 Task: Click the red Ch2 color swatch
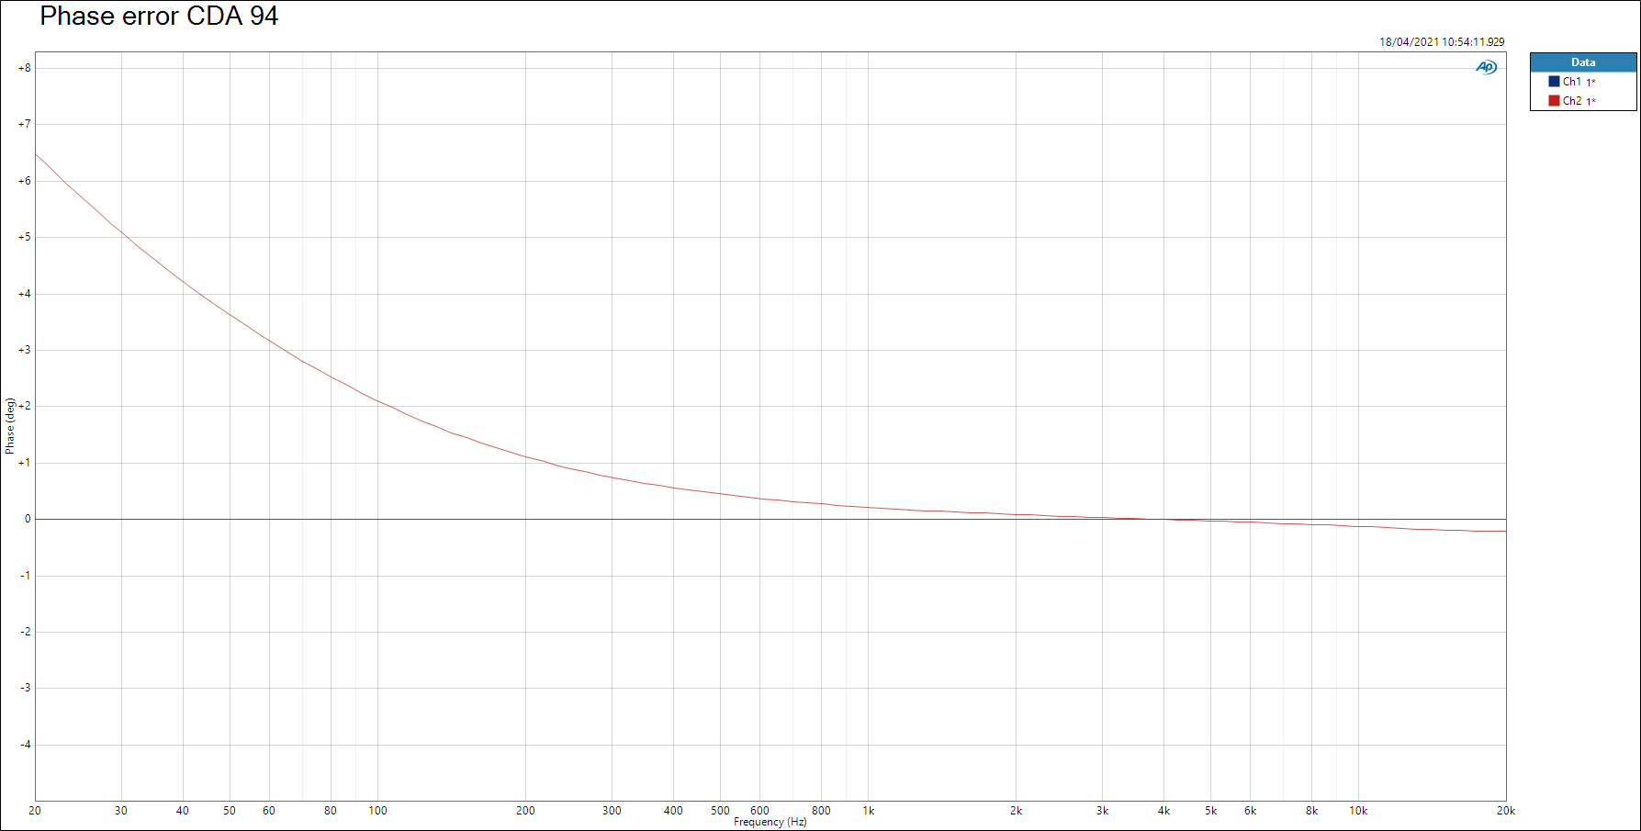click(x=1554, y=101)
